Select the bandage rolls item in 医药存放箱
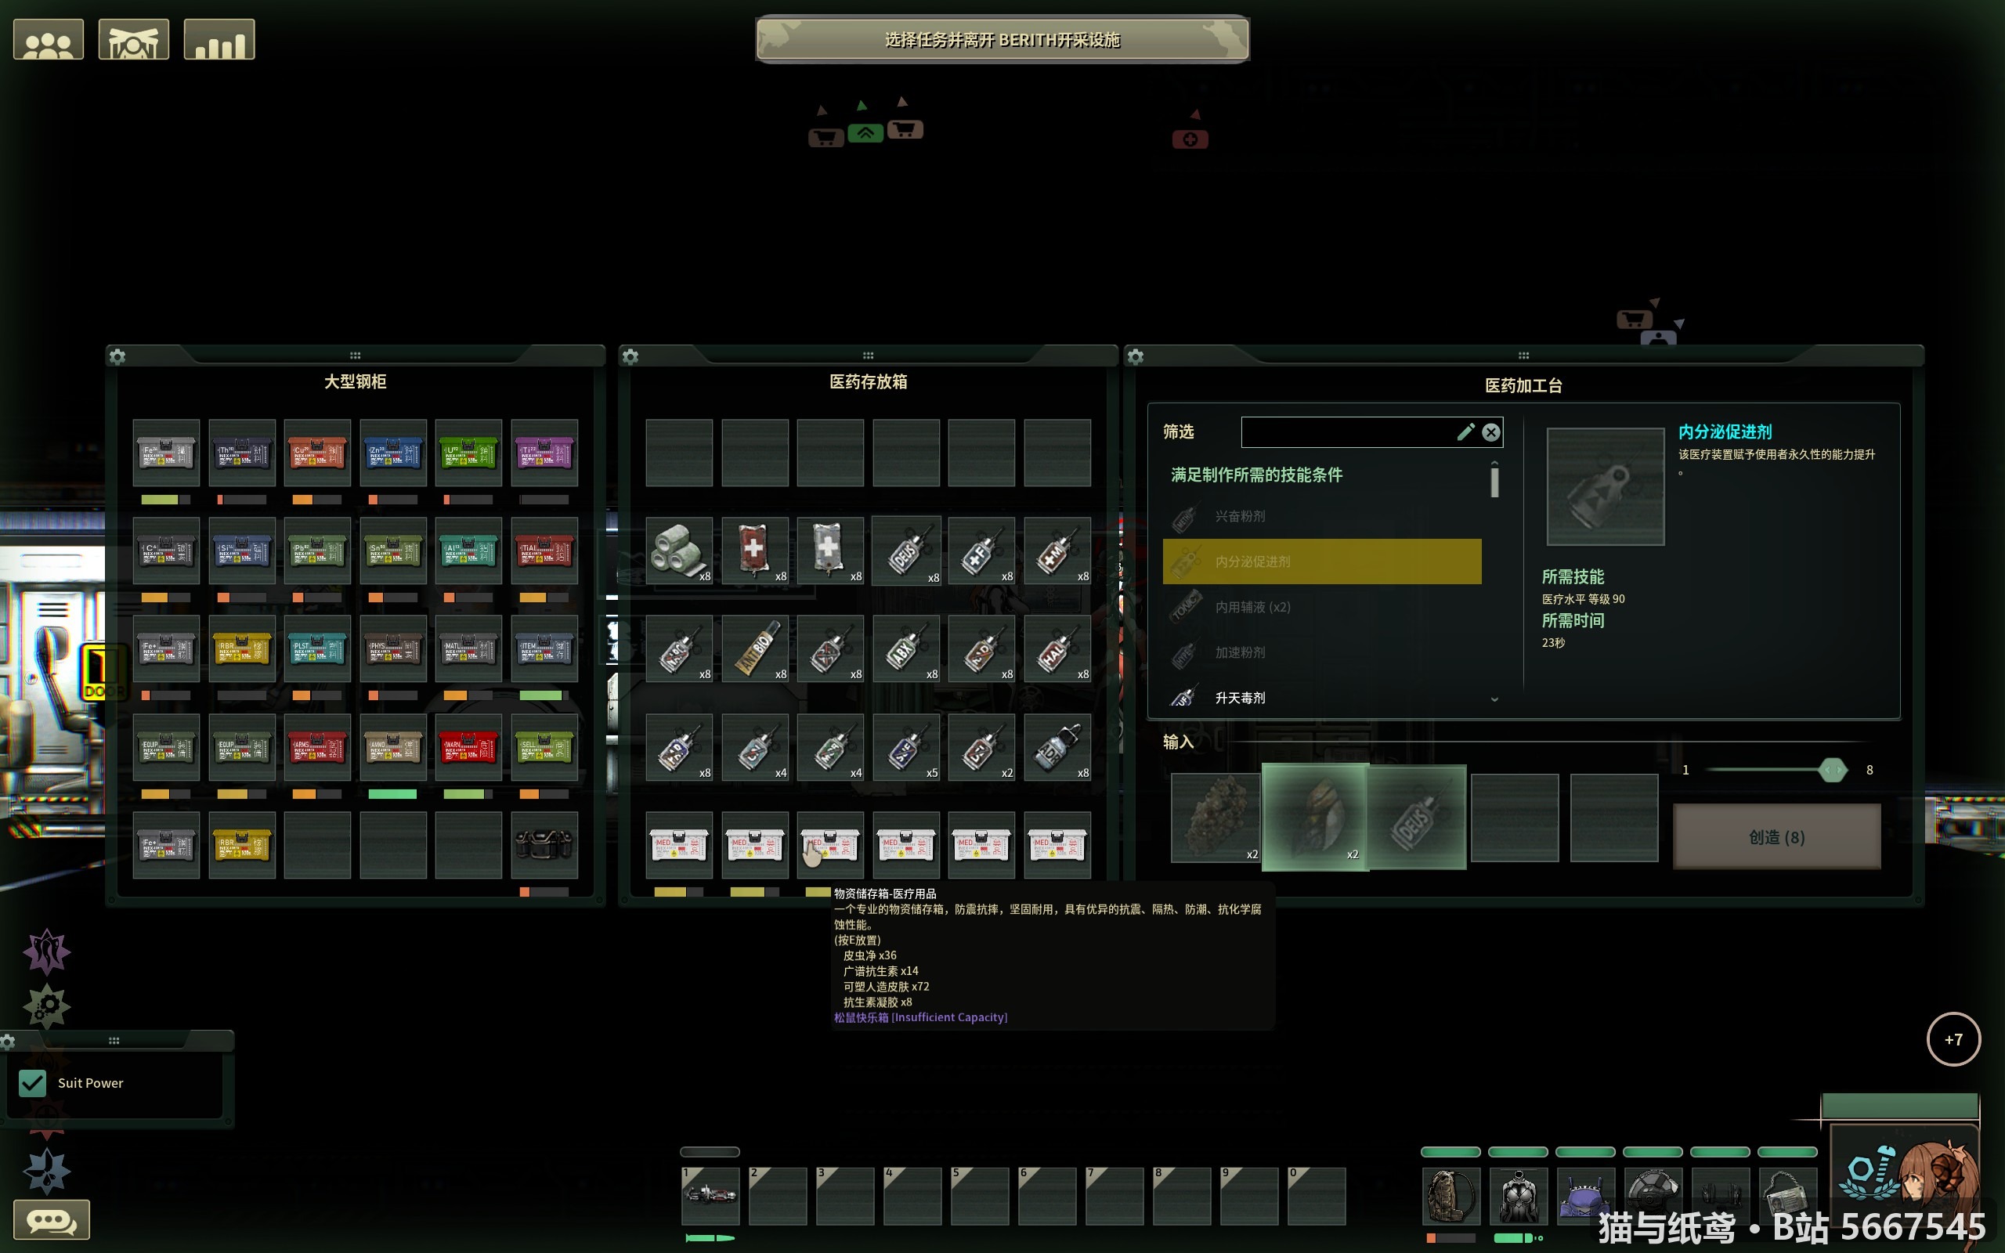This screenshot has width=2005, height=1253. pyautogui.click(x=678, y=551)
